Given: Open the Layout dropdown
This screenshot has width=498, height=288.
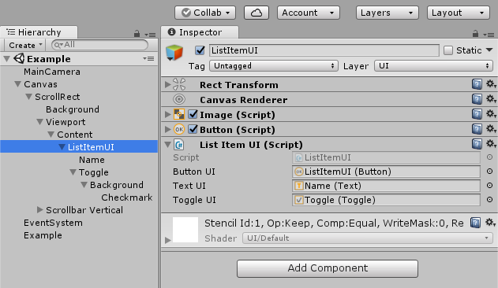Looking at the screenshot, I should 459,13.
